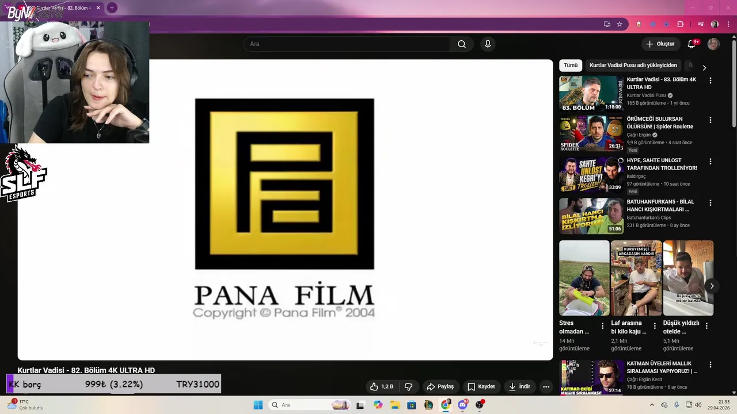Open Microsoft Store from taskbar
This screenshot has width=737, height=414.
tap(412, 405)
